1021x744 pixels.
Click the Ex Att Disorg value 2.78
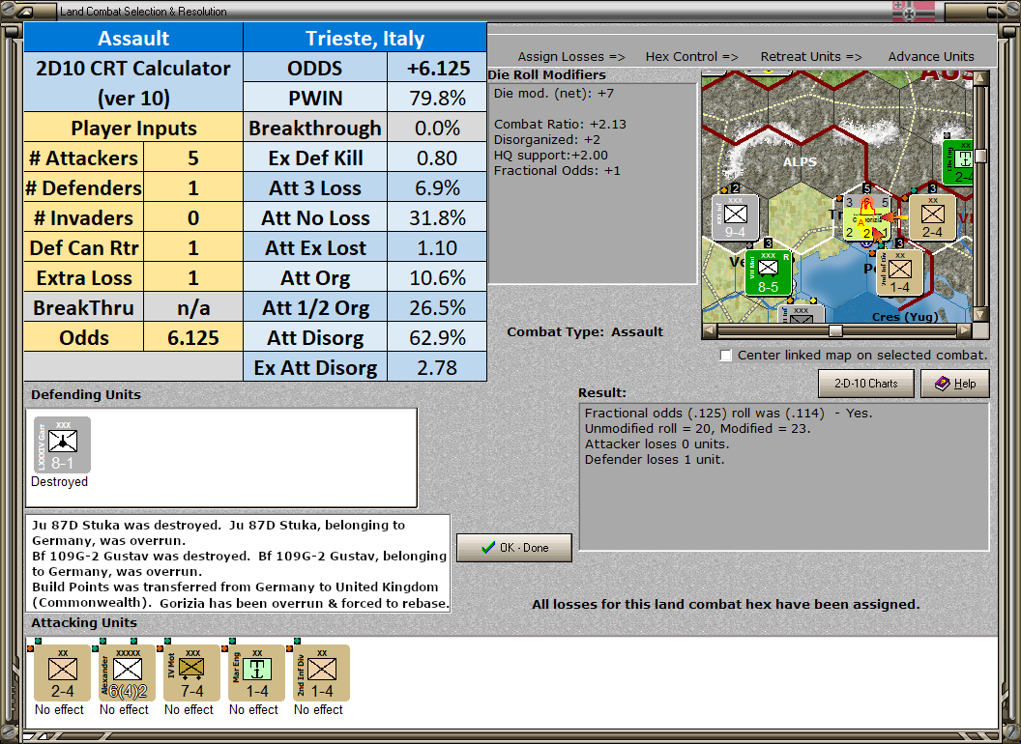click(x=437, y=367)
